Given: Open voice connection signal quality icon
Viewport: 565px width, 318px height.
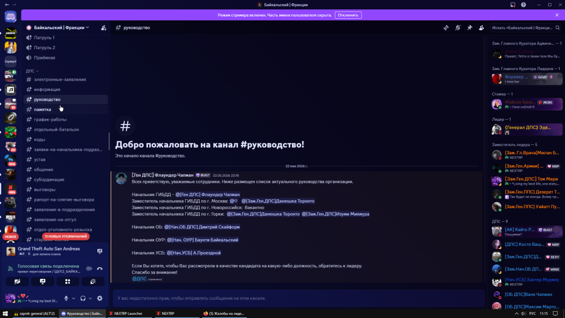Looking at the screenshot, I should pyautogui.click(x=10, y=269).
